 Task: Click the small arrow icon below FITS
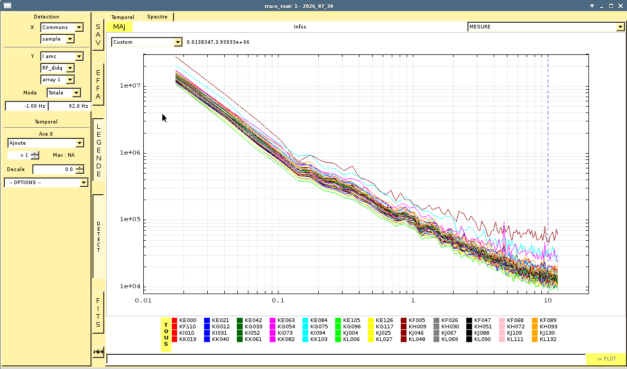(98, 352)
